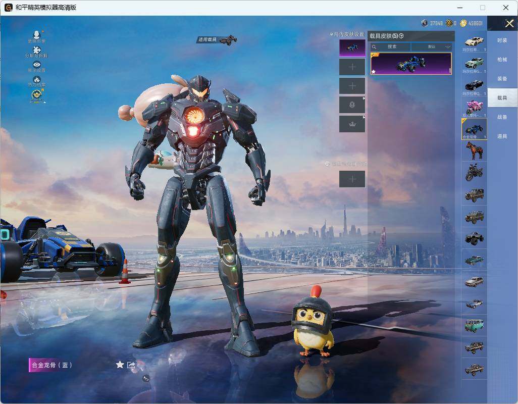
Task: Minimize the emulator window
Action: click(460, 8)
